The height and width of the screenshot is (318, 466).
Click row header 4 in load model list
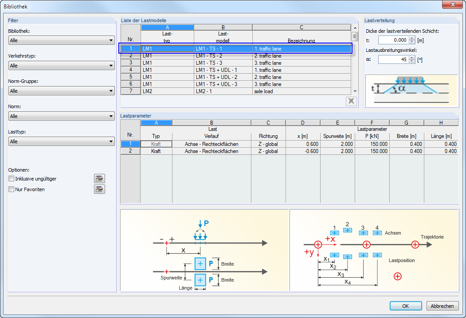131,70
